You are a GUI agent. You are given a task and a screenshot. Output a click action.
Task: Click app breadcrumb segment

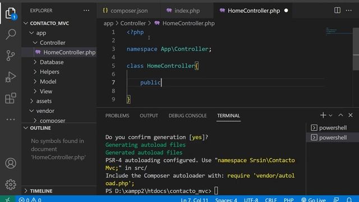pyautogui.click(x=108, y=24)
